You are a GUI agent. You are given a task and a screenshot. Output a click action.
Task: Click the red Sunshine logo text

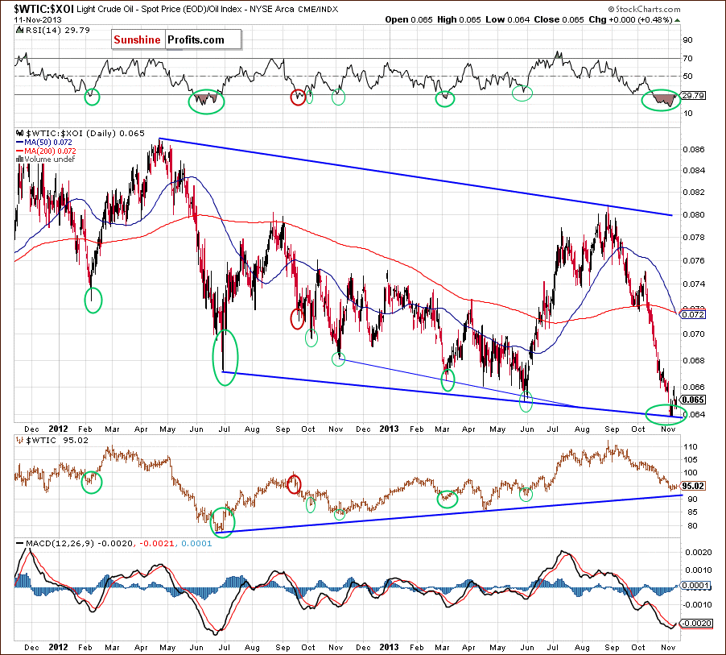point(137,39)
